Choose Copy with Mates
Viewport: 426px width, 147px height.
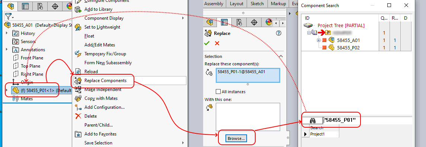[x=101, y=98]
